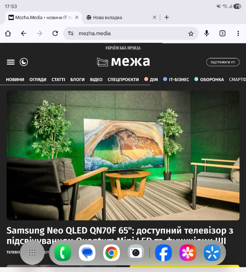Open the hamburger menu on Mezha site
This screenshot has height=272, width=246.
(11, 62)
